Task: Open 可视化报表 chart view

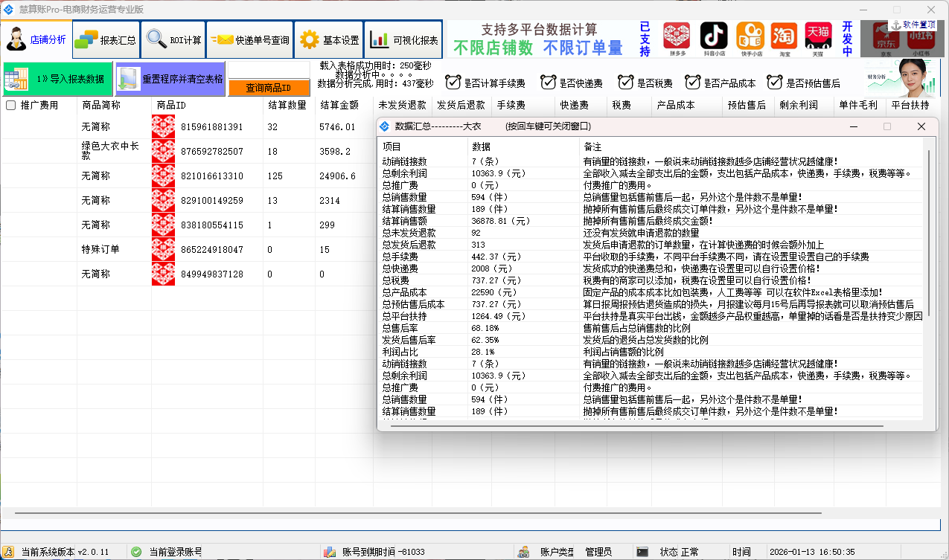Action: [x=403, y=40]
